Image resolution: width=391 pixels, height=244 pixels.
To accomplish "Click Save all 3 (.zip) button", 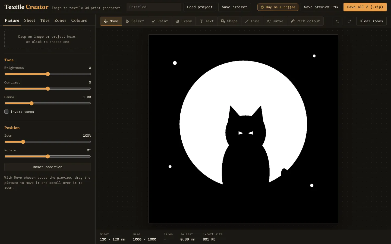I will [x=365, y=7].
